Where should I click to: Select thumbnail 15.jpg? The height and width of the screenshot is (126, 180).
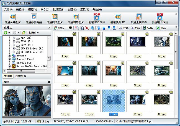(162, 101)
